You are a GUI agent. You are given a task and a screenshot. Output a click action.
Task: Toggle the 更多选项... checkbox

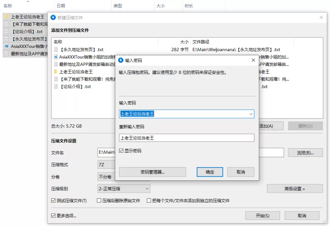[53, 216]
